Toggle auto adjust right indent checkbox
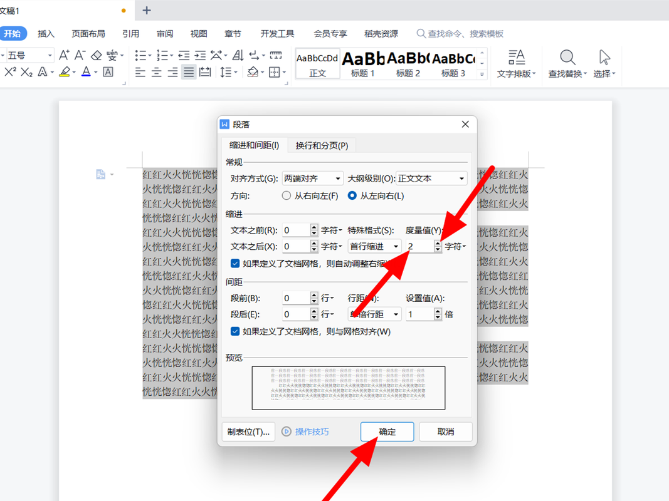This screenshot has width=669, height=501. (234, 263)
